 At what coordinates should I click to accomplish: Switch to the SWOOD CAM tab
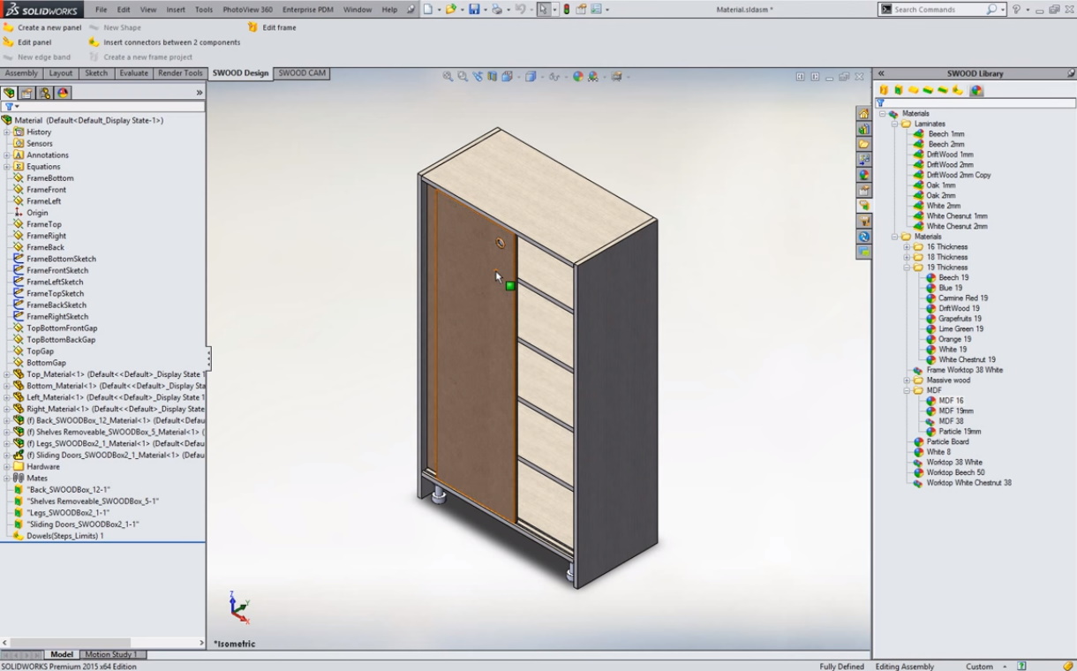click(x=302, y=73)
